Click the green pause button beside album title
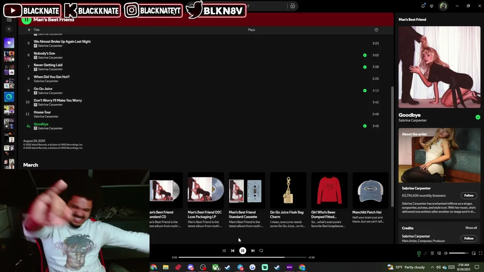The height and width of the screenshot is (272, 484). click(26, 20)
